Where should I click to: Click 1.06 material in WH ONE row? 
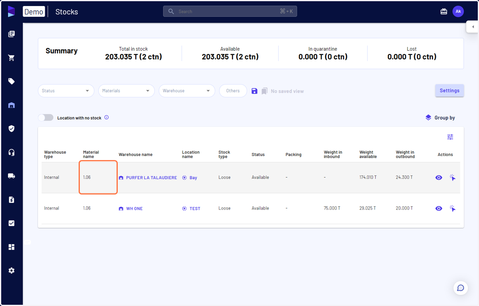[x=87, y=208]
